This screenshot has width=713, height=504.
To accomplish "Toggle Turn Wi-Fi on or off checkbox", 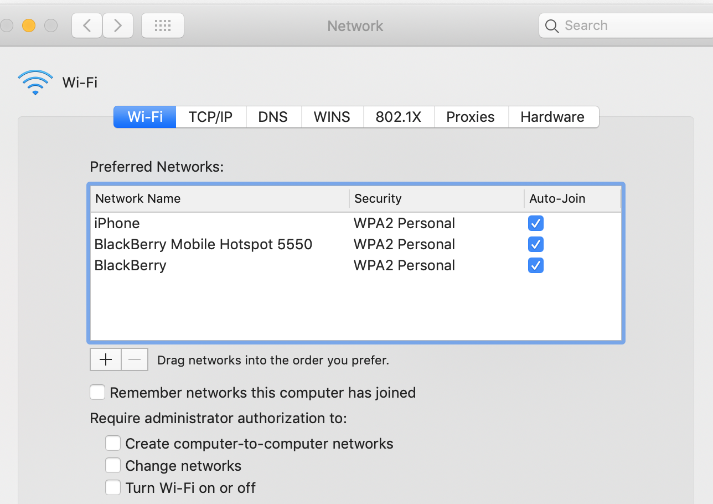I will point(113,488).
